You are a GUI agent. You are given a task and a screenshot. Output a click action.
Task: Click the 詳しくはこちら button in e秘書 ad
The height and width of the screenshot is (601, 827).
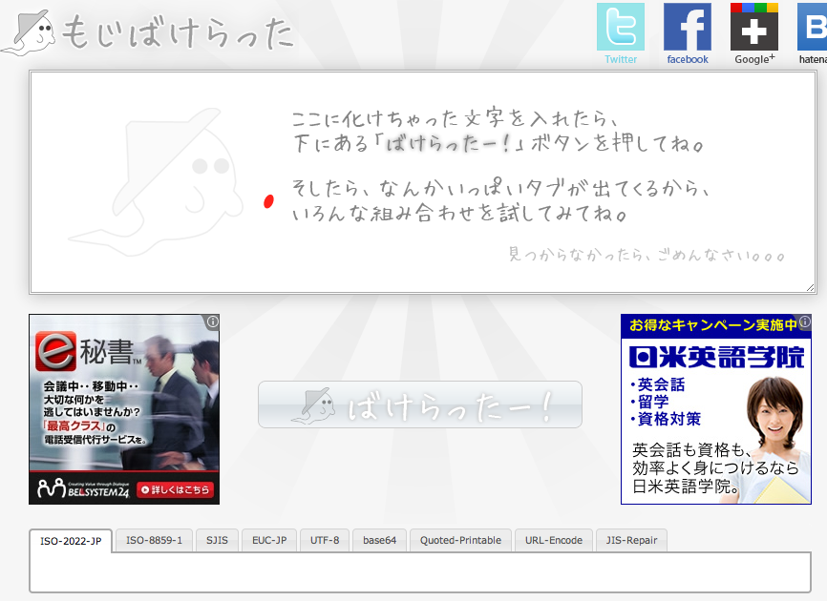[175, 489]
